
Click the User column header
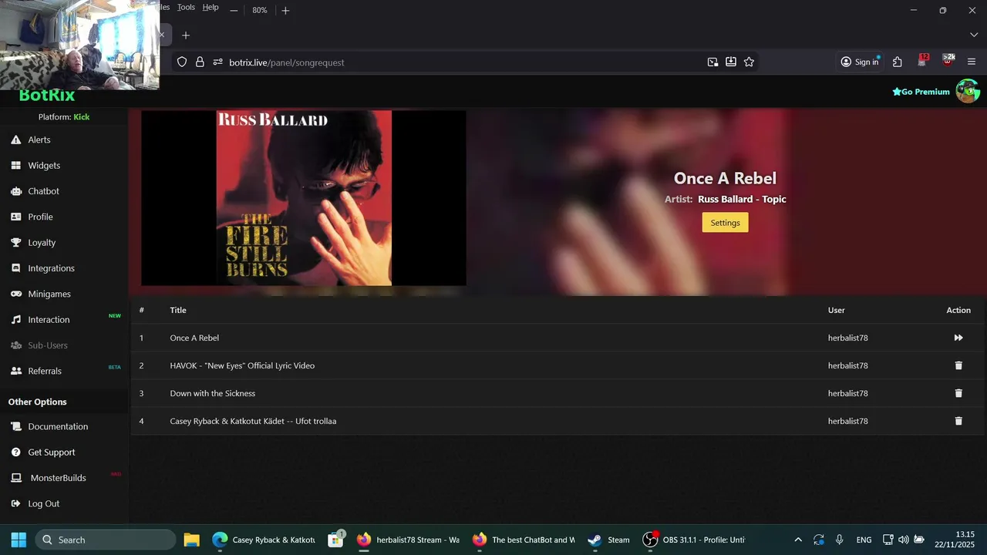click(837, 310)
